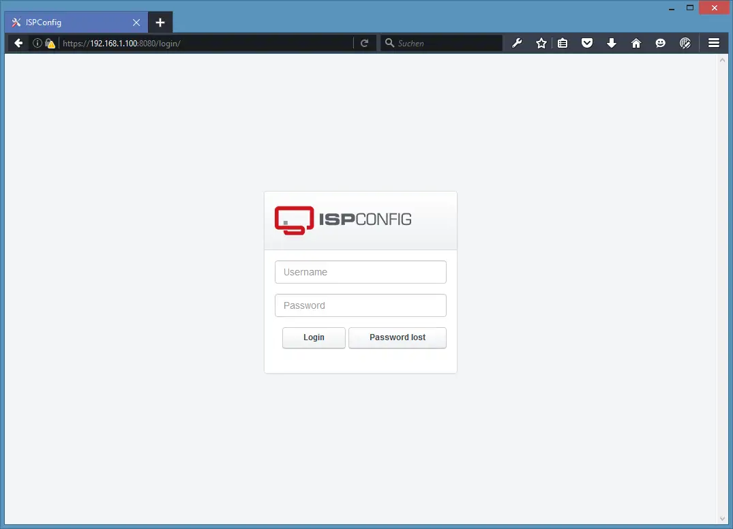Screen dimensions: 733x529
Task: Click the Username input field
Action: pos(361,272)
